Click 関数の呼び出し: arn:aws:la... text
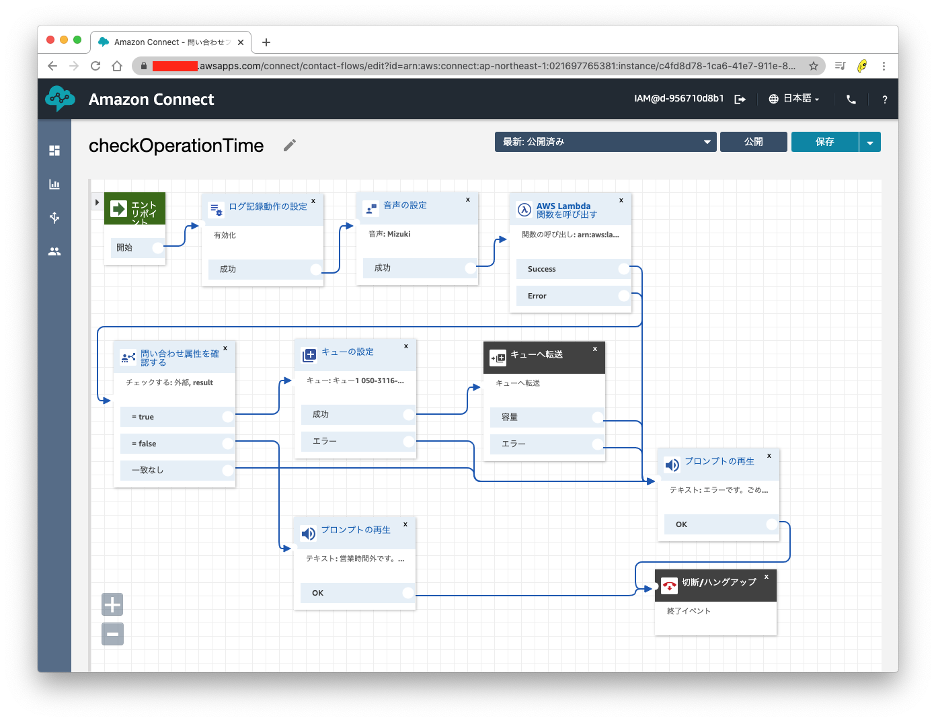Screen dimensions: 936x722 click(570, 235)
